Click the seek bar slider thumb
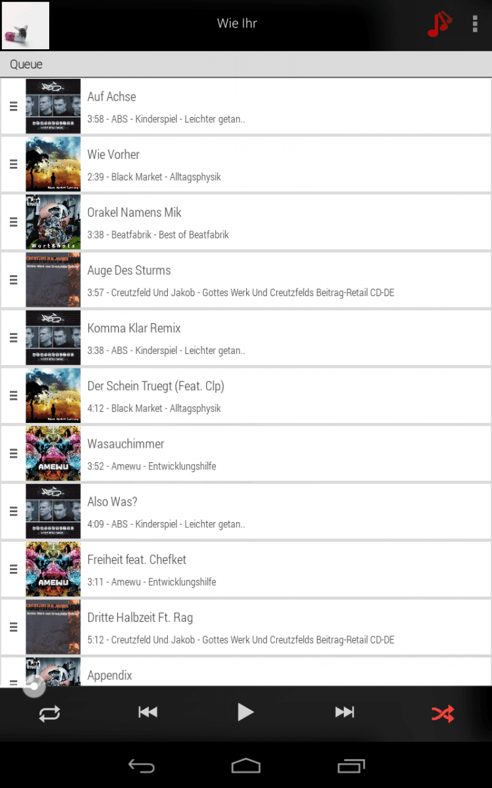The image size is (492, 788). [34, 686]
